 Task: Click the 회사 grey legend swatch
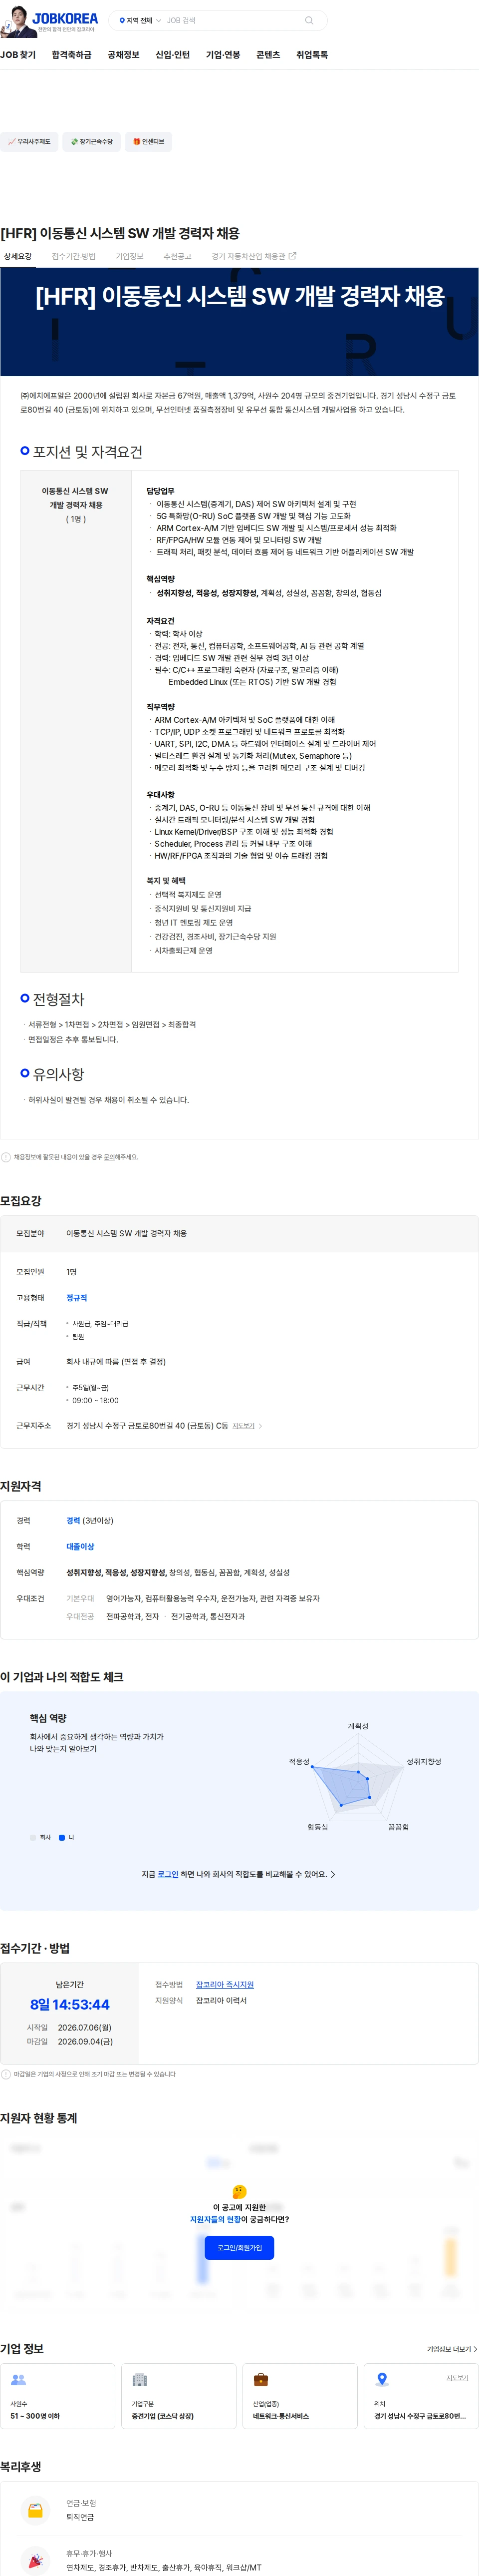pos(33,1838)
